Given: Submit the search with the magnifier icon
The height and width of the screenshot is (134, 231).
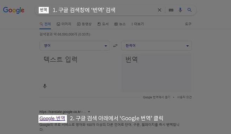Looking at the screenshot, I should [x=190, y=10].
